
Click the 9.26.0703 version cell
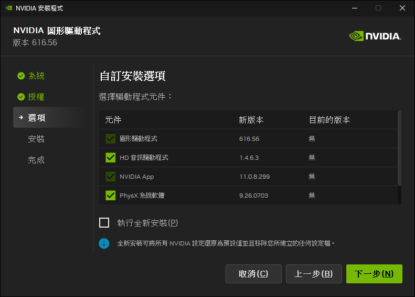pos(253,196)
